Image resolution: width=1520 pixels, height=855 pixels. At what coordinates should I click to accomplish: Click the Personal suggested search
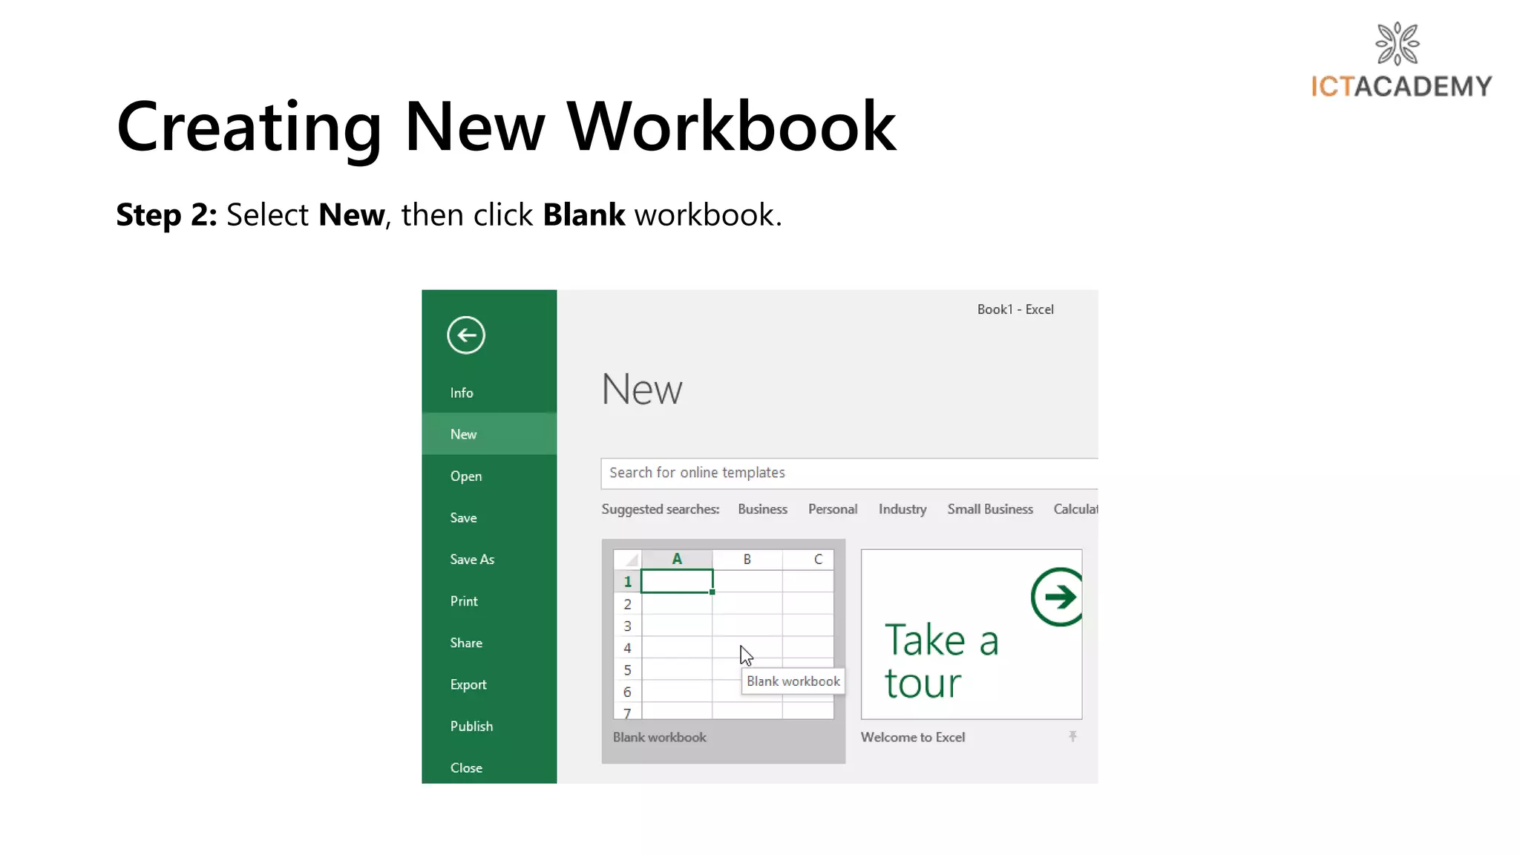point(832,509)
